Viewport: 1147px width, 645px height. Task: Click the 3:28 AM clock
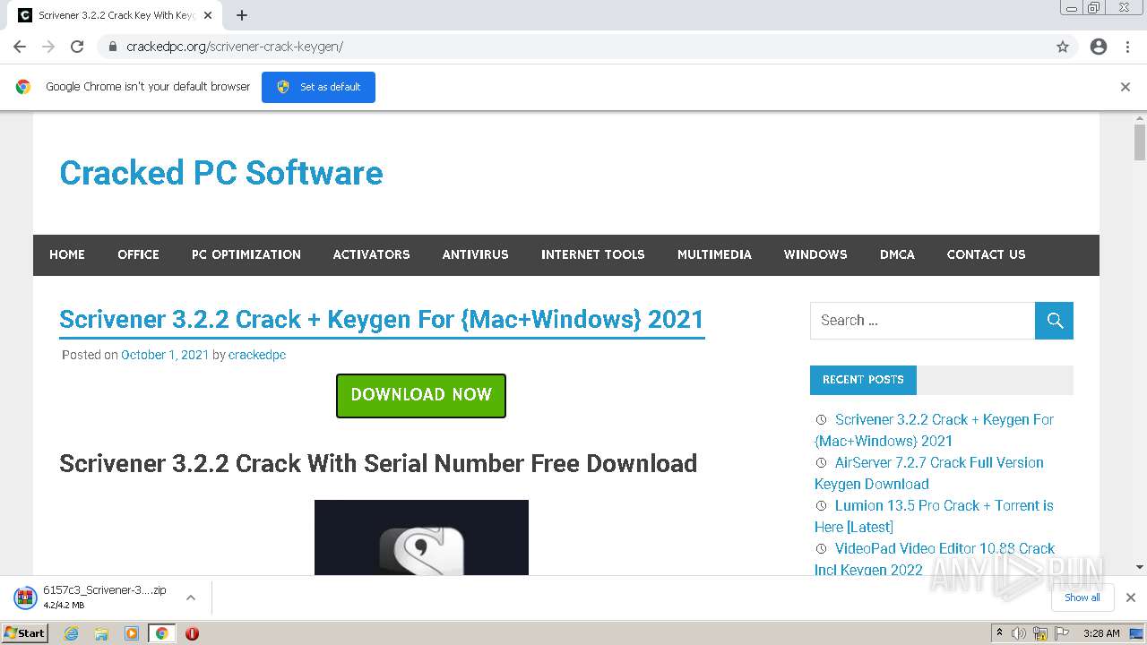pyautogui.click(x=1101, y=633)
